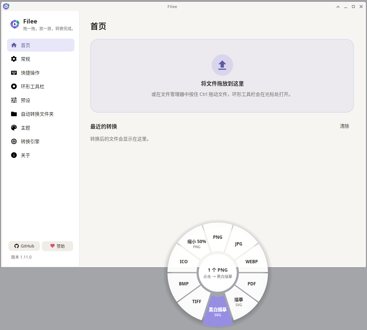Click 清除 to clear recent conversions
Screen dimensions: 367x330
click(344, 126)
